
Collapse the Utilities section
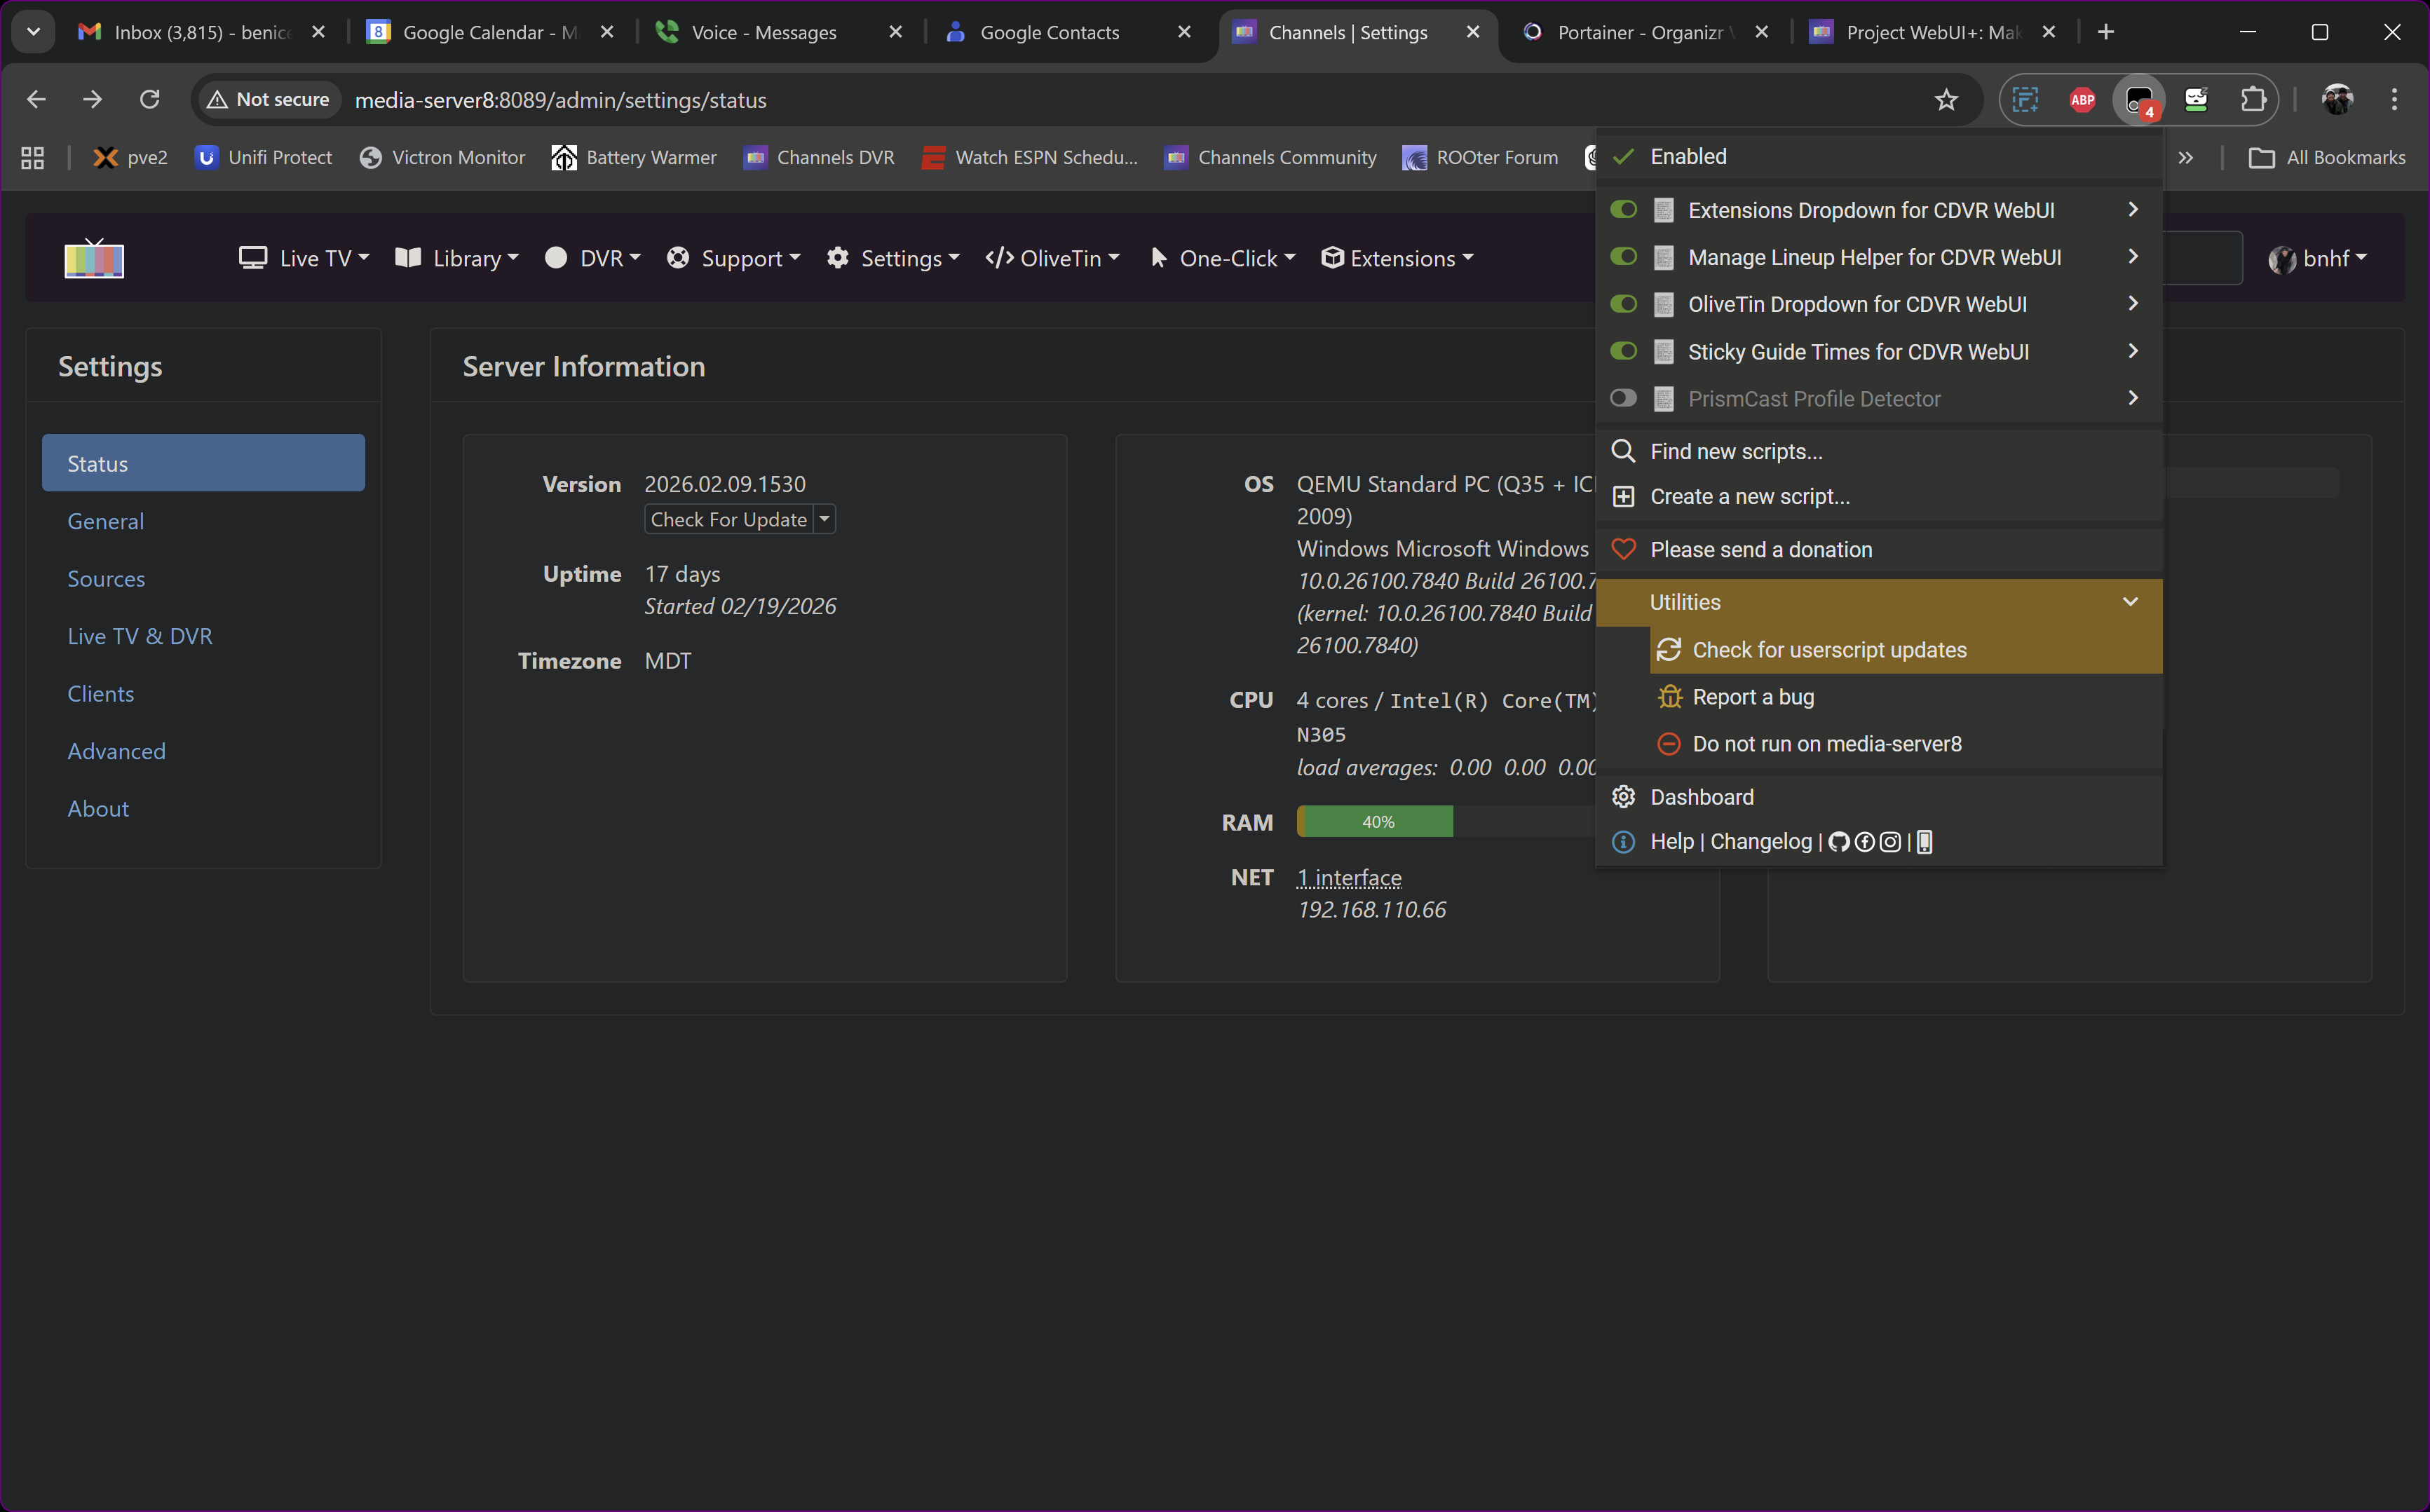[2130, 602]
